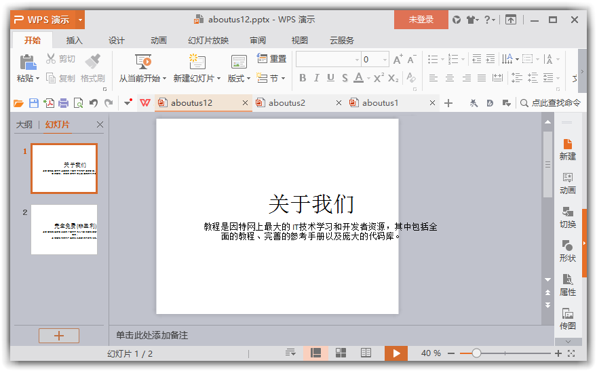The image size is (597, 371).
Task: Open the font name combo box
Action: click(328, 60)
